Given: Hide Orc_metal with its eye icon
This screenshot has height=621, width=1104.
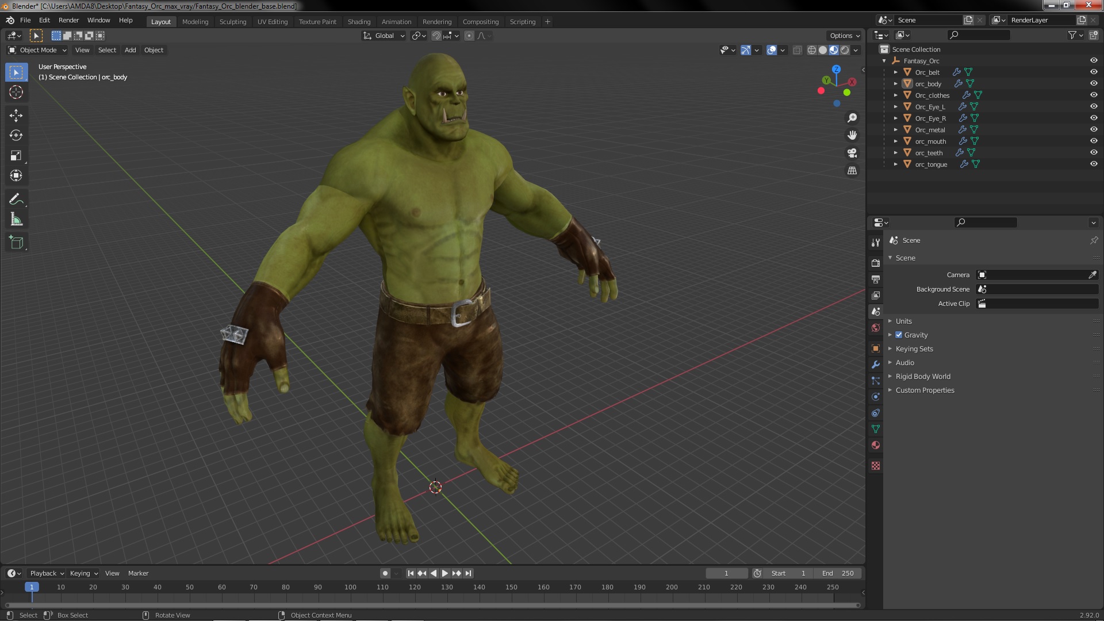Looking at the screenshot, I should point(1094,129).
